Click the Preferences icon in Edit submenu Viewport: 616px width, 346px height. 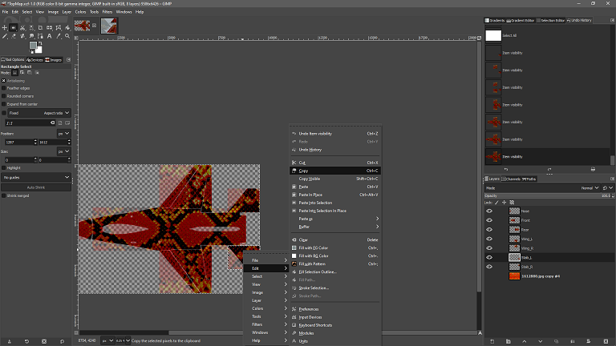[x=294, y=309]
